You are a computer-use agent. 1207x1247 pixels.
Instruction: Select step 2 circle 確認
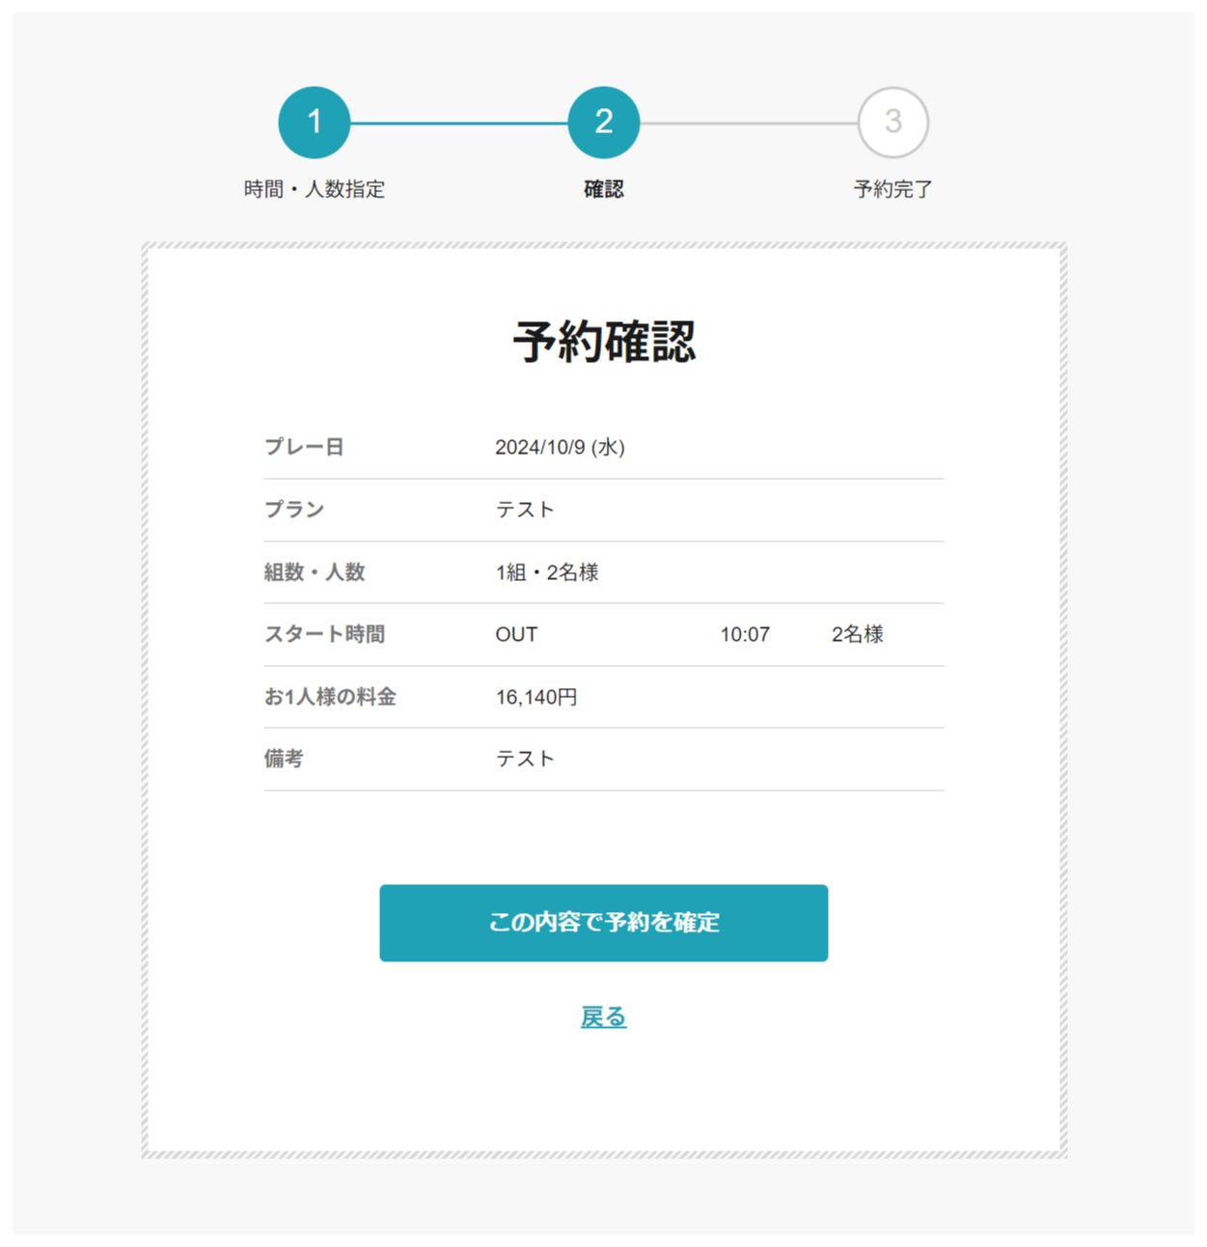point(603,123)
